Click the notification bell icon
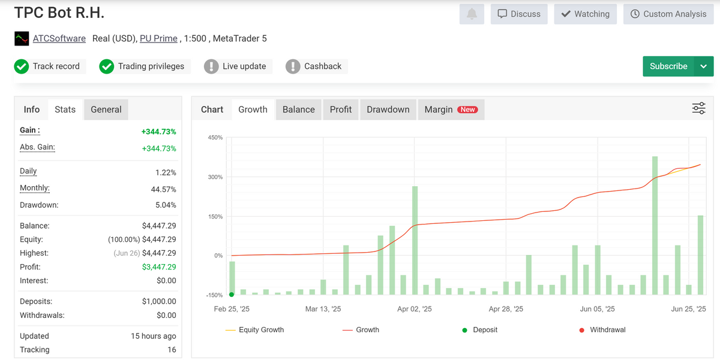Screen dimensions: 720x364 [472, 14]
